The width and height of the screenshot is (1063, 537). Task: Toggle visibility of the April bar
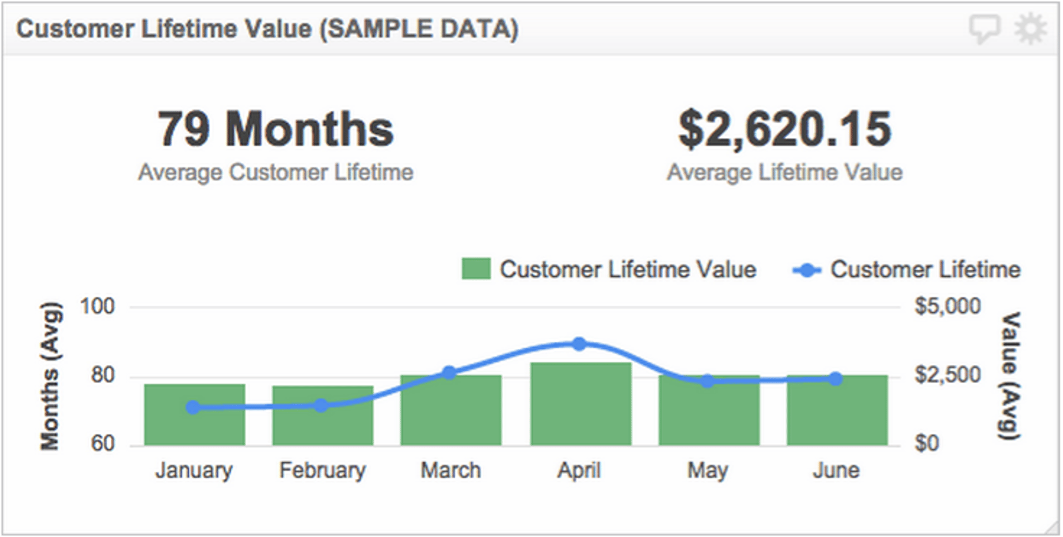[x=580, y=404]
